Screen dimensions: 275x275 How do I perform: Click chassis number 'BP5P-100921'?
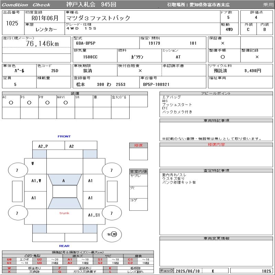[x=156, y=84]
